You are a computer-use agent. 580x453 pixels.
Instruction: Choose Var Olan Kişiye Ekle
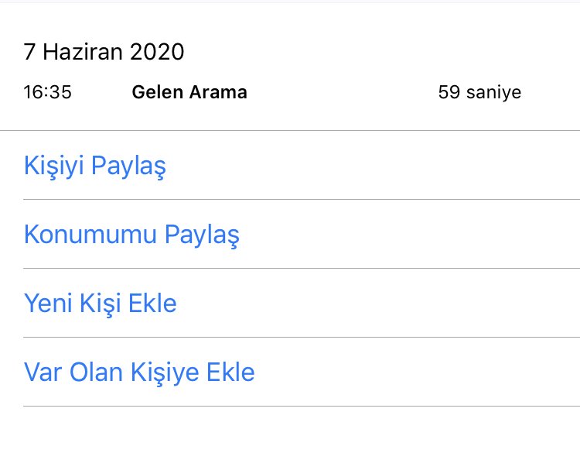point(139,372)
